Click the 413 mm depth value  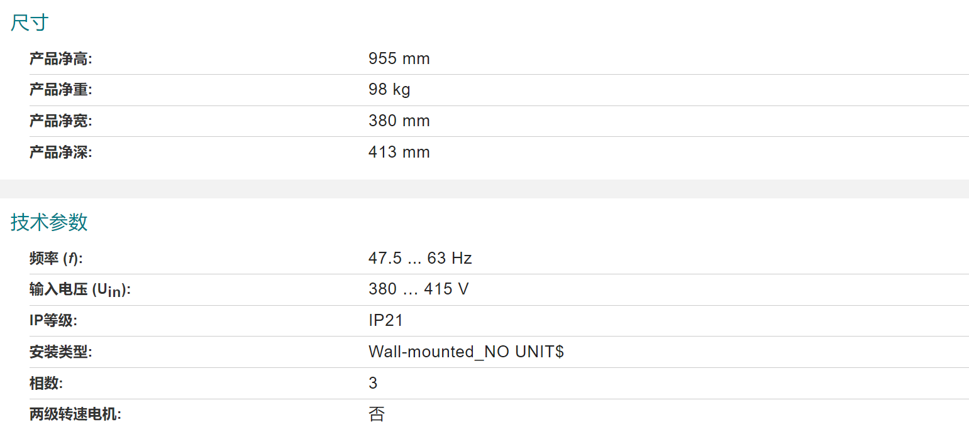[399, 152]
